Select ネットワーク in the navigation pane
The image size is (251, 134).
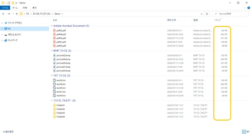(13, 40)
